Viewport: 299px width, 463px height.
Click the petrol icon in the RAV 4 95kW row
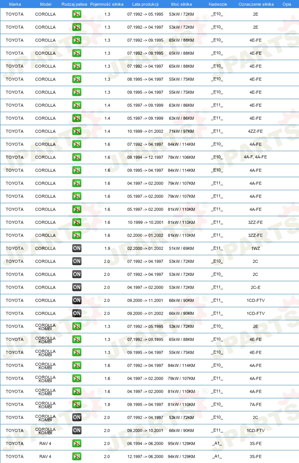[x=77, y=443]
